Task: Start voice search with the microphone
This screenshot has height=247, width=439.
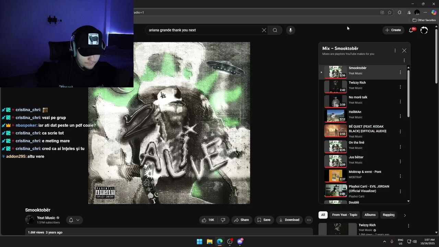Action: (x=290, y=30)
